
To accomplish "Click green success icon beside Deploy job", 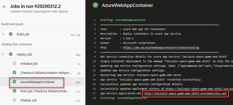I will (x=11, y=54).
